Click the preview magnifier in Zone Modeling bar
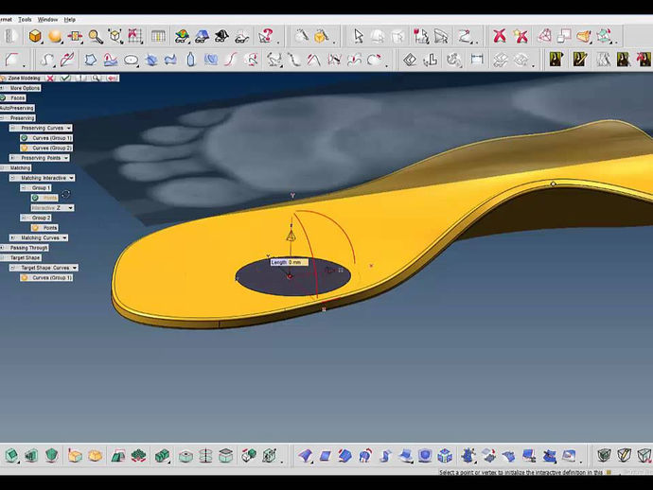 coord(97,78)
